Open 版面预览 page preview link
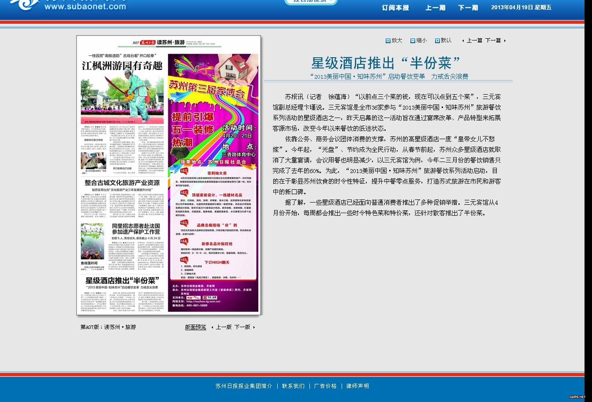 pos(195,327)
